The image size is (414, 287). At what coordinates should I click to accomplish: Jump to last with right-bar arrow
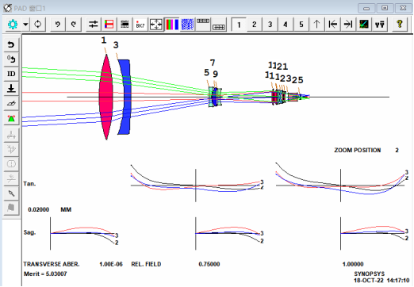[348, 25]
